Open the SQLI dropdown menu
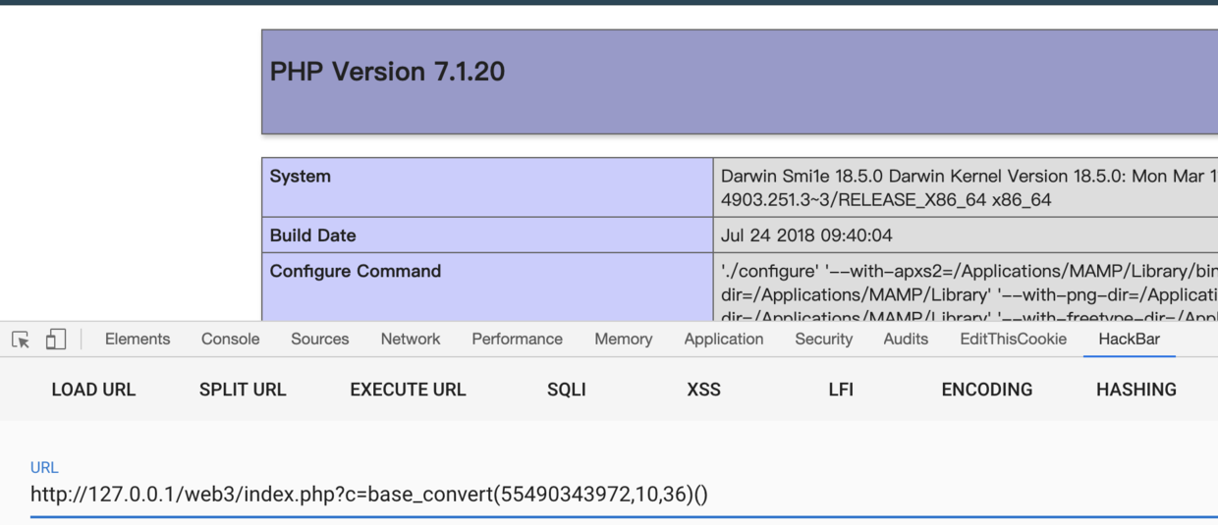Image resolution: width=1218 pixels, height=525 pixels. click(567, 390)
